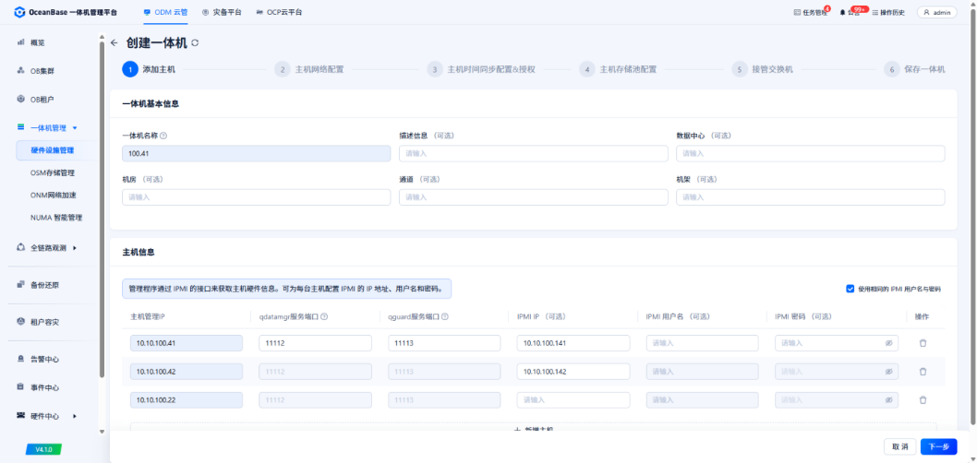Viewport: 977px width, 463px height.
Task: Click the V4.1.0 version badge
Action: 43,448
